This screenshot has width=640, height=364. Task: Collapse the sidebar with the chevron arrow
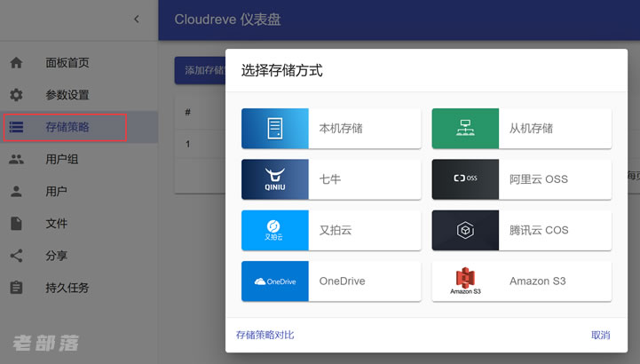point(137,20)
